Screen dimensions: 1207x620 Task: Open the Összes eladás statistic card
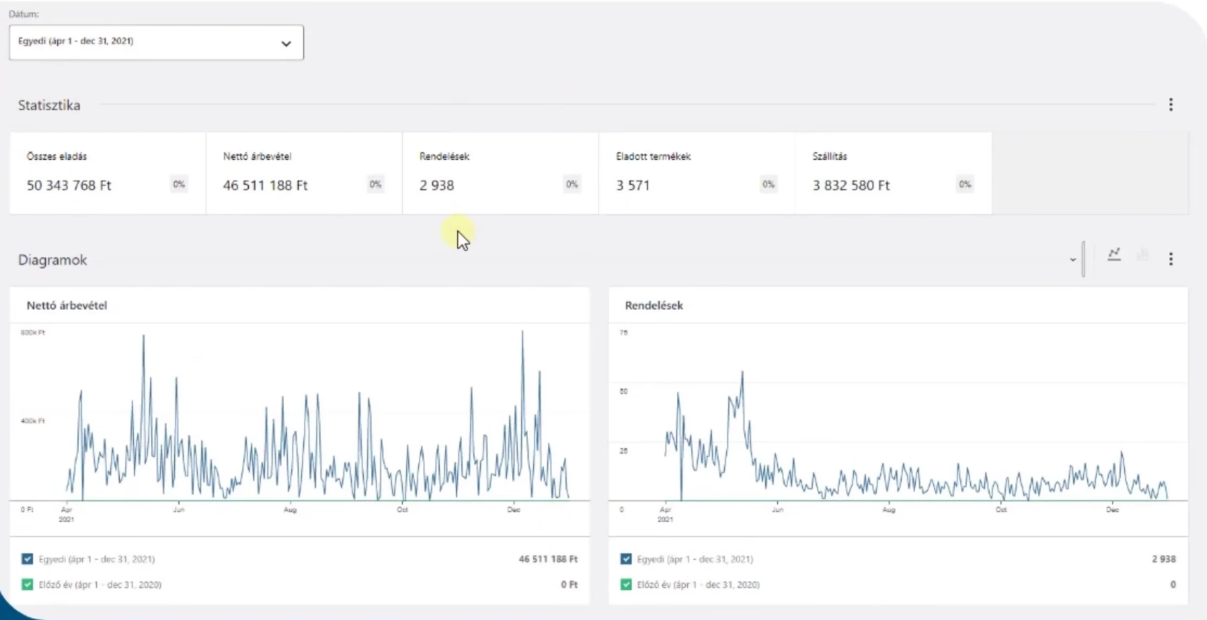click(x=107, y=173)
